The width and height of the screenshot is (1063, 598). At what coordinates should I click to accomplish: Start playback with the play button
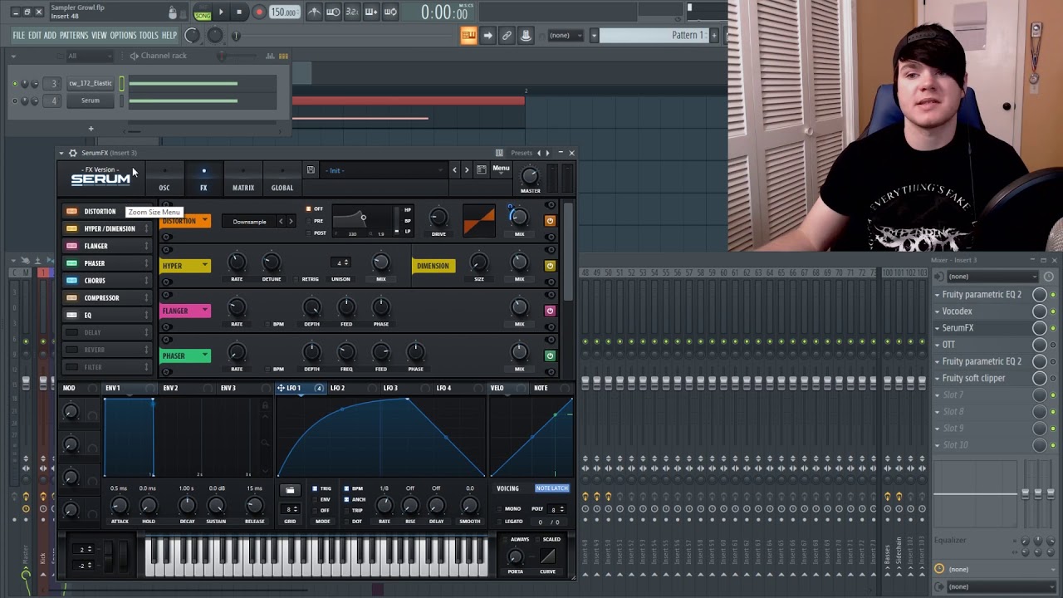click(x=221, y=12)
